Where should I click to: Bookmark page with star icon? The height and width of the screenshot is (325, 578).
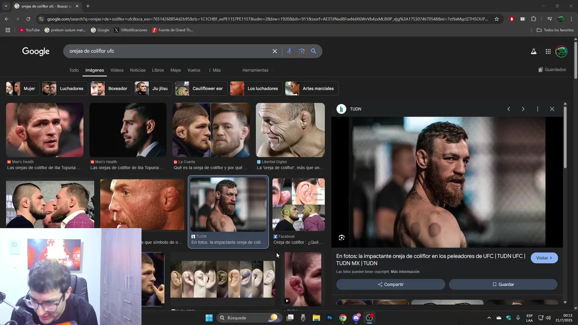pos(497,19)
